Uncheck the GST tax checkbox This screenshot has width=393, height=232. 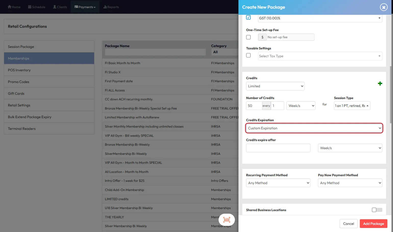248,17
